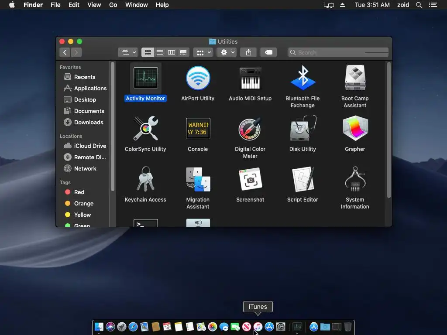Open the path list dropdown in toolbar
The width and height of the screenshot is (447, 335).
click(x=128, y=52)
